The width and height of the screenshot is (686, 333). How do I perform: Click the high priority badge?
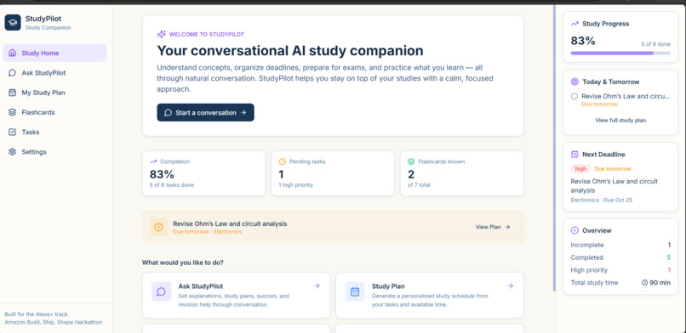[580, 168]
